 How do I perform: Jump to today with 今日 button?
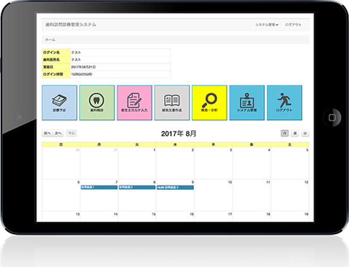(x=71, y=133)
